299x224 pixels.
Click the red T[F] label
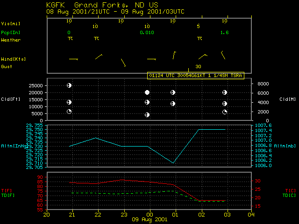[x=7, y=191]
